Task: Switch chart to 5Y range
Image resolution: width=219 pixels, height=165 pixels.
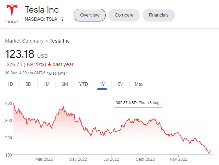Action: click(120, 84)
